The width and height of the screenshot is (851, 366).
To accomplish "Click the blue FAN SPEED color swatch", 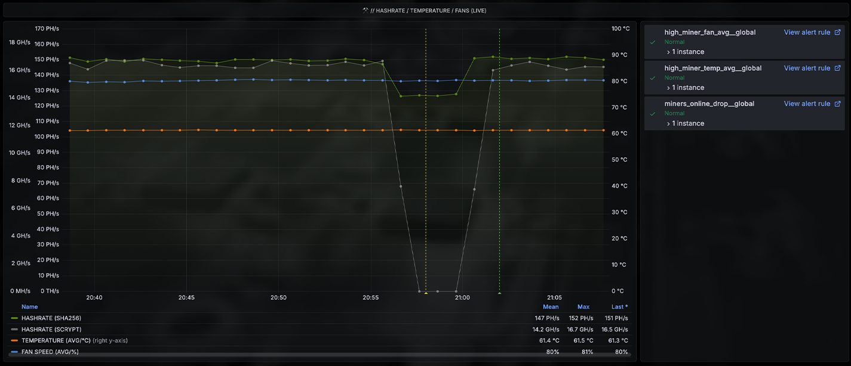I will 15,352.
